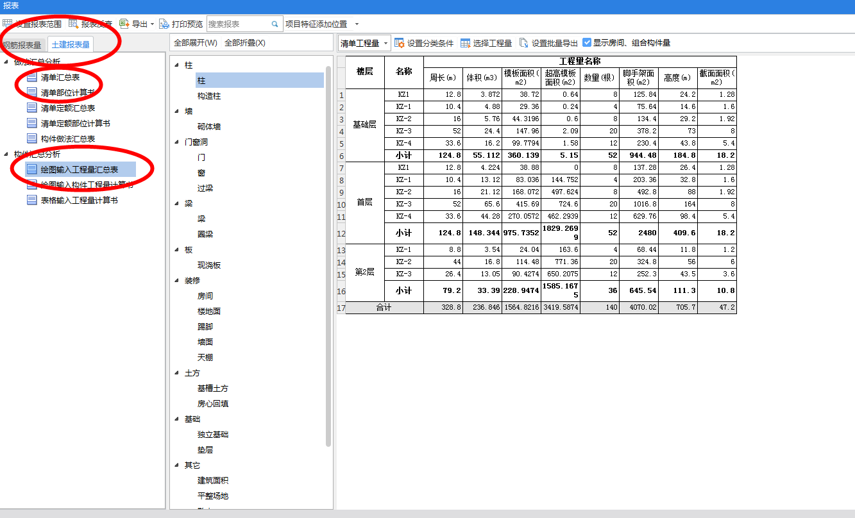Select 天棚 under 装修
The image size is (855, 518).
tap(205, 357)
